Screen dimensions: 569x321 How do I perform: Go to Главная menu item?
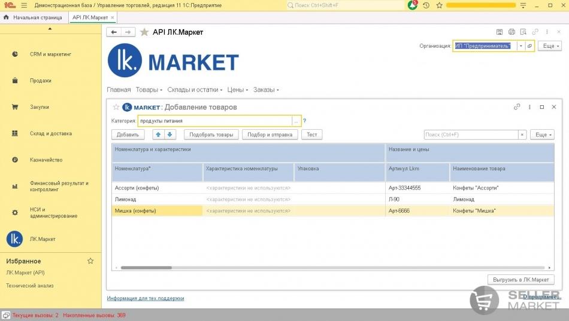coord(119,90)
